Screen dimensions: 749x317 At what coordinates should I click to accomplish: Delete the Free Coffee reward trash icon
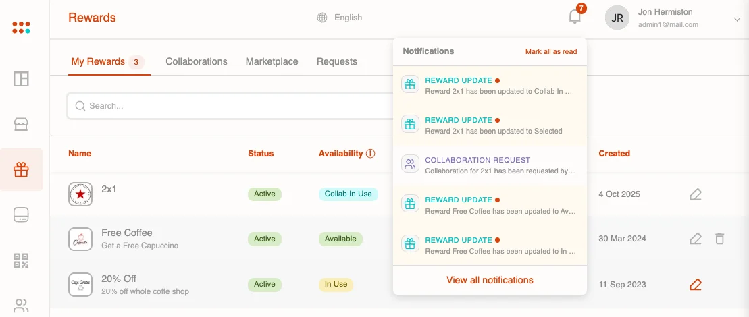(719, 239)
